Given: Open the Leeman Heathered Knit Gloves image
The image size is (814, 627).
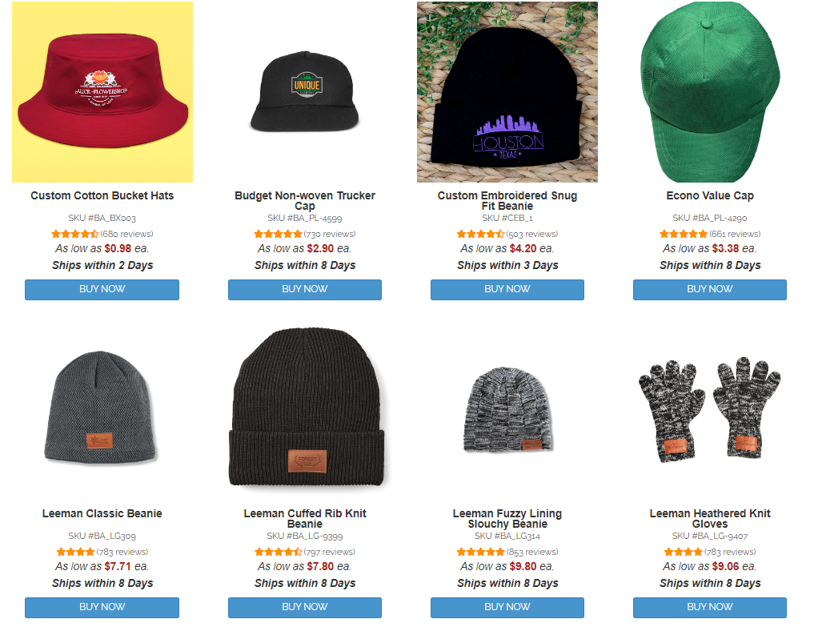Looking at the screenshot, I should pyautogui.click(x=710, y=410).
